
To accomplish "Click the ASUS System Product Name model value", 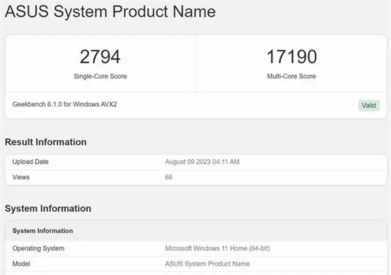I will (x=207, y=263).
